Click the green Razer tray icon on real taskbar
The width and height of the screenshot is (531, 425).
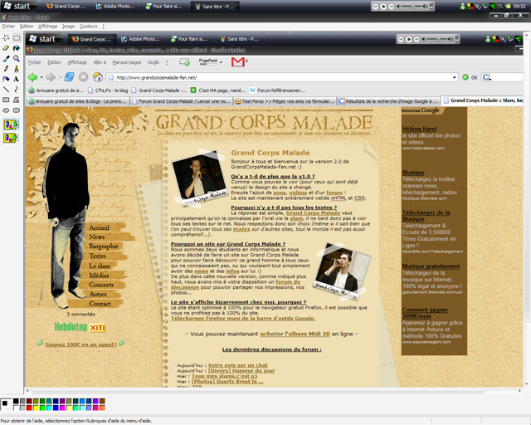click(493, 6)
